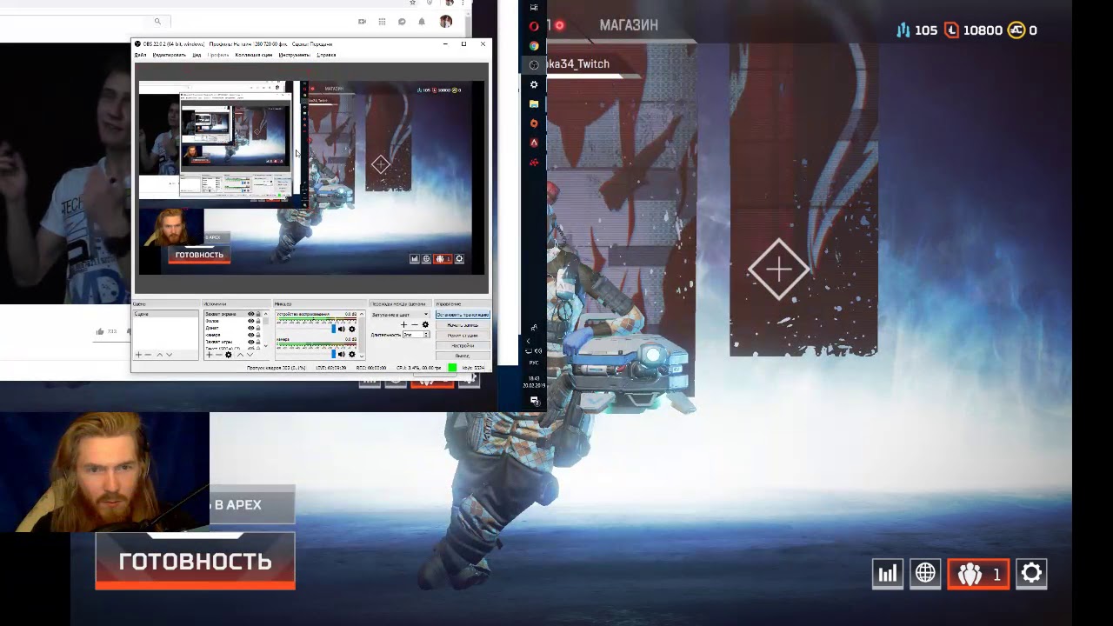Viewport: 1113px width, 626px height.
Task: Expand the Затухание в цвет transition dropdown
Action: (400, 315)
